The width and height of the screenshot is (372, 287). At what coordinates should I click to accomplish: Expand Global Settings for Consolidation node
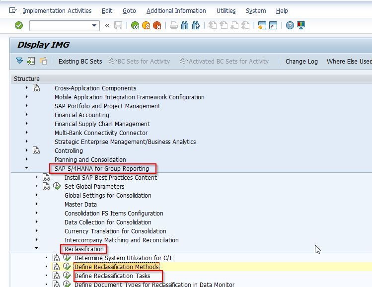(x=36, y=195)
